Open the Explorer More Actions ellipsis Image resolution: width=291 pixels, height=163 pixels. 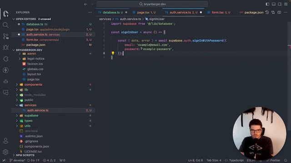point(90,12)
